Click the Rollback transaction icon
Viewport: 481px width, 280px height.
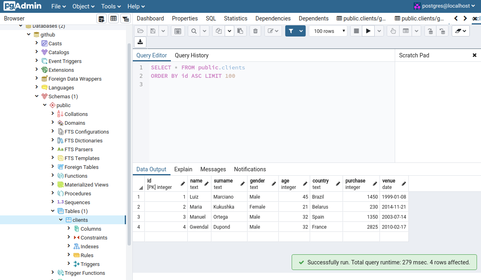tap(442, 31)
